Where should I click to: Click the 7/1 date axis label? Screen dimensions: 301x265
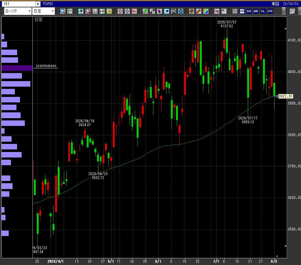click(x=216, y=261)
